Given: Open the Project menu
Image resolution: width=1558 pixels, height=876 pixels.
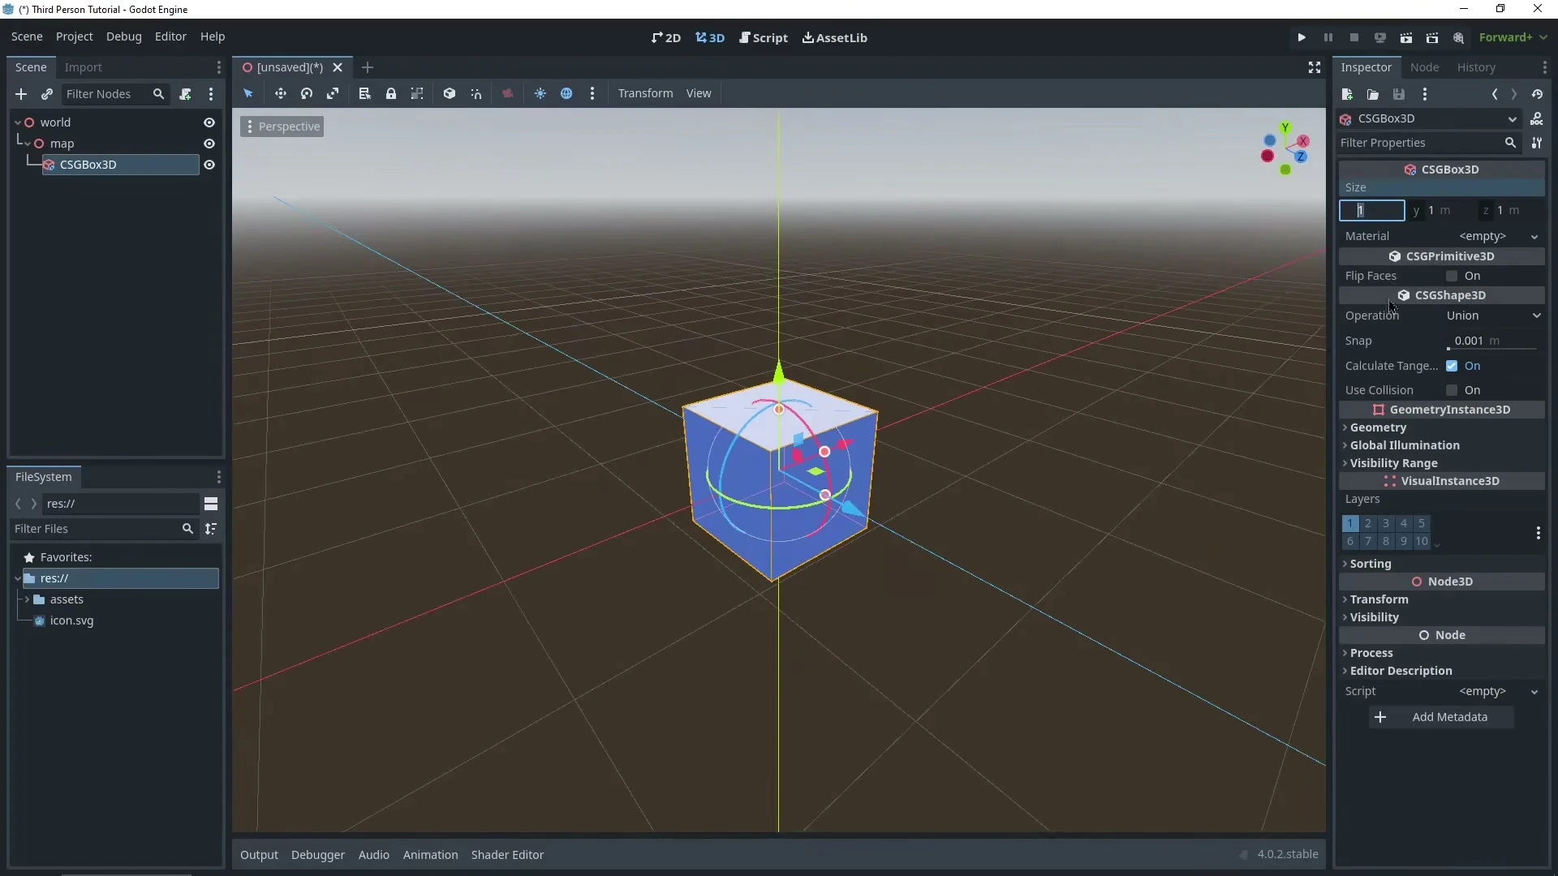Looking at the screenshot, I should coord(74,36).
